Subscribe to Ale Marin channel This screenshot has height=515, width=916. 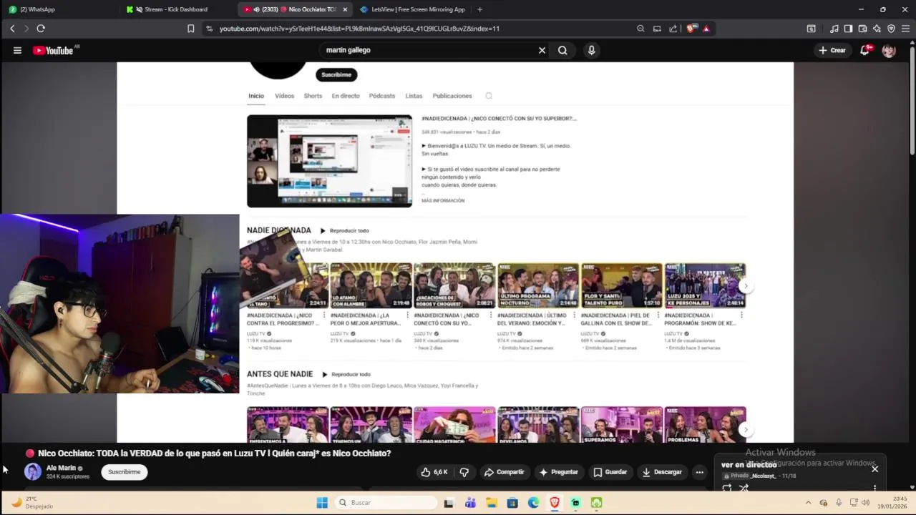point(125,472)
